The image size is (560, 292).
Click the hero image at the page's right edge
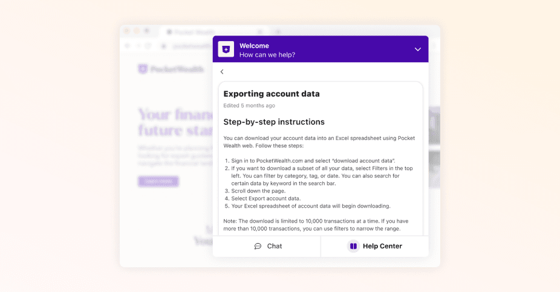pos(434,145)
